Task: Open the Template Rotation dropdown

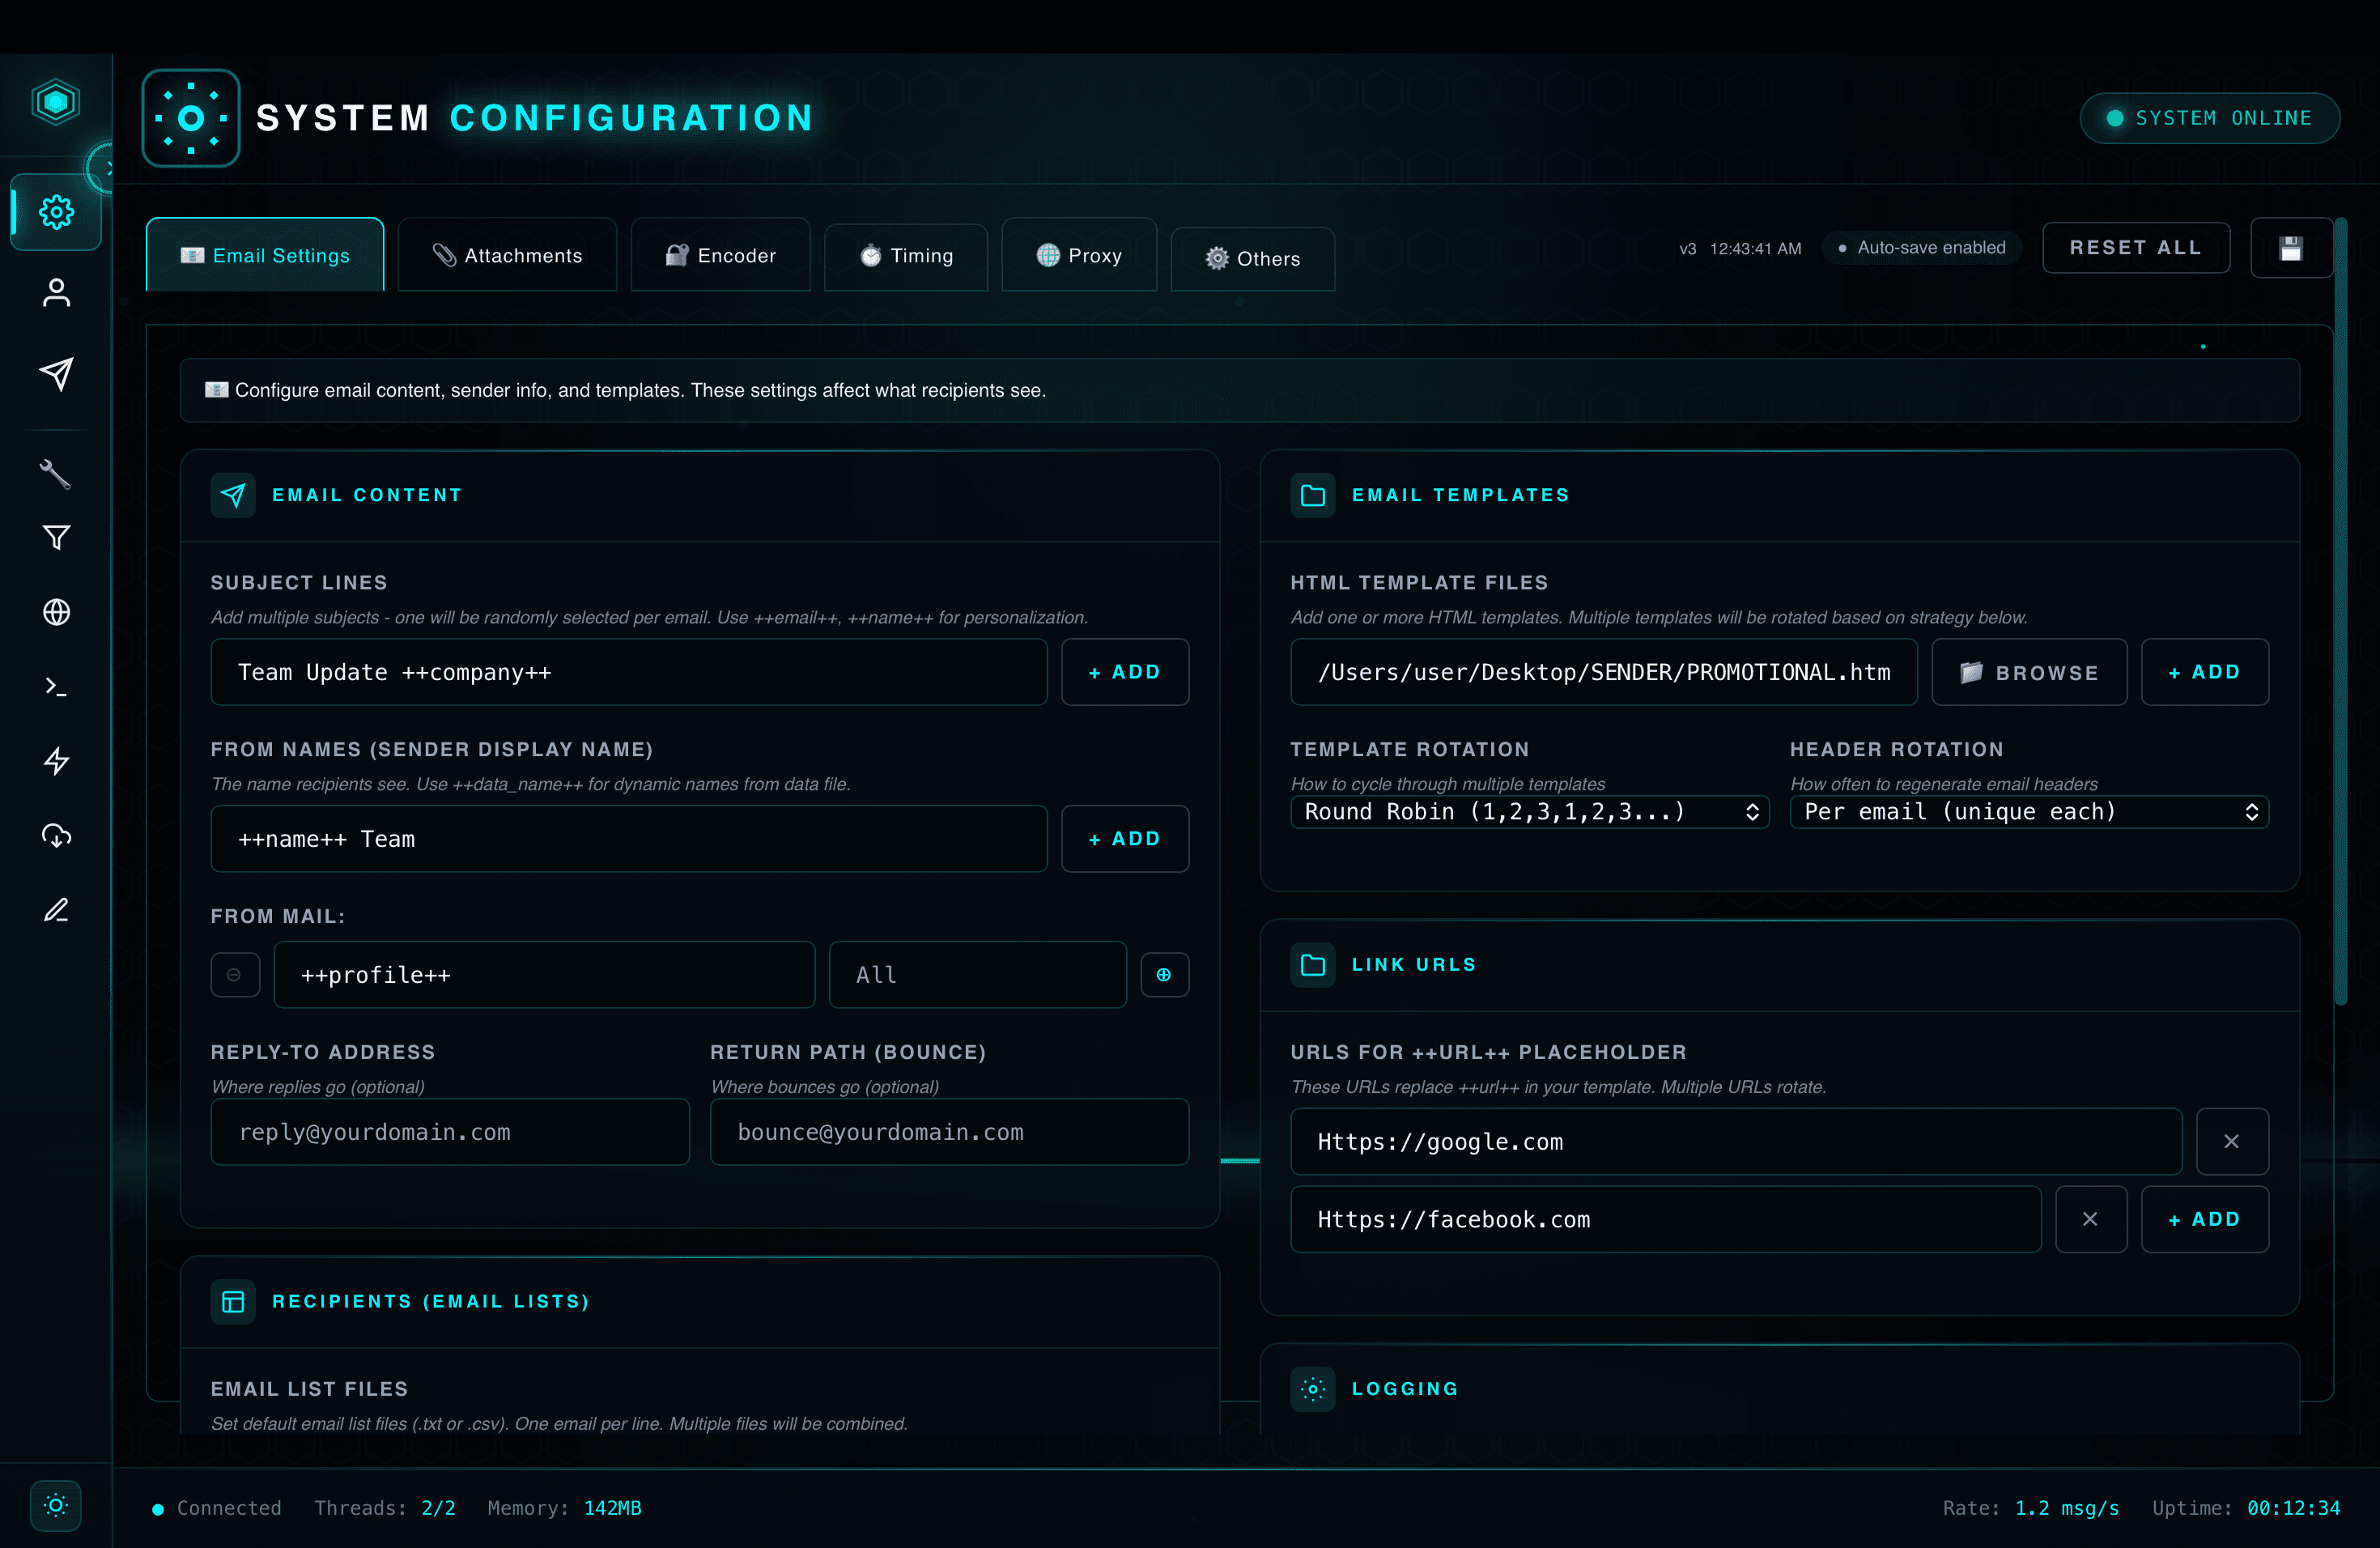Action: pos(1529,812)
